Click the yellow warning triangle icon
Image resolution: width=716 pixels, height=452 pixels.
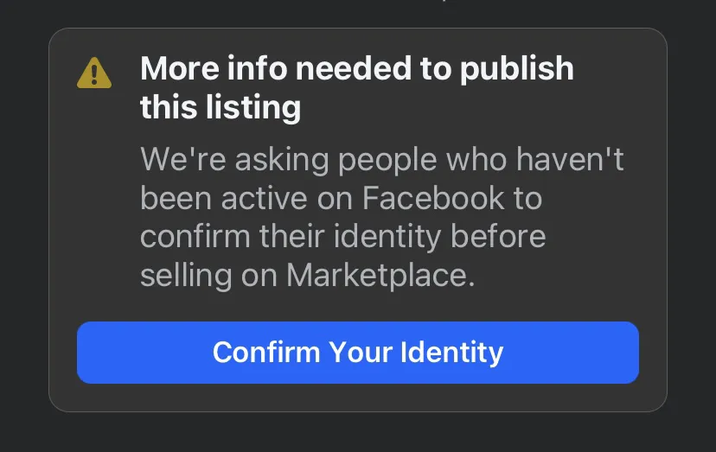click(93, 73)
